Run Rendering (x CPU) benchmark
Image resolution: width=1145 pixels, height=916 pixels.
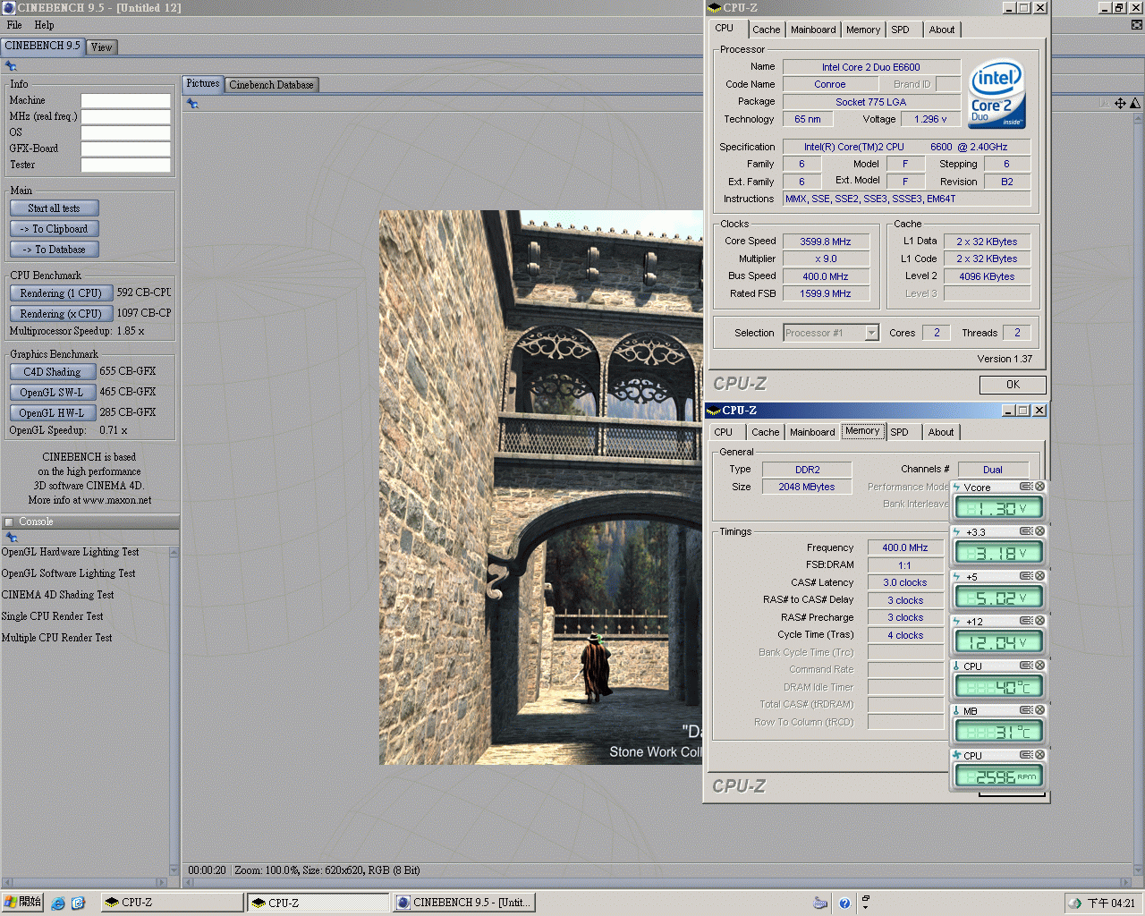[x=61, y=314]
